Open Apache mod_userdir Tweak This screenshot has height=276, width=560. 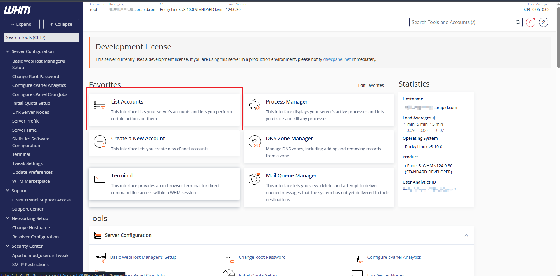(40, 256)
